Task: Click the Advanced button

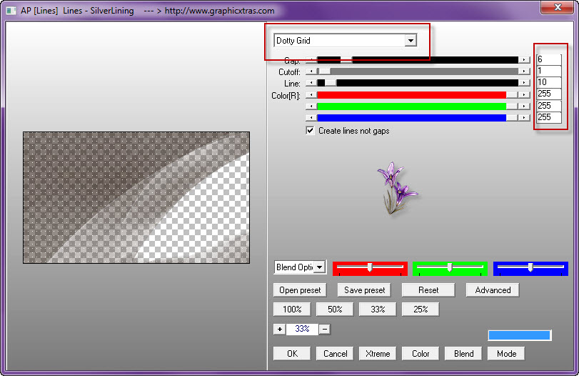Action: point(493,290)
